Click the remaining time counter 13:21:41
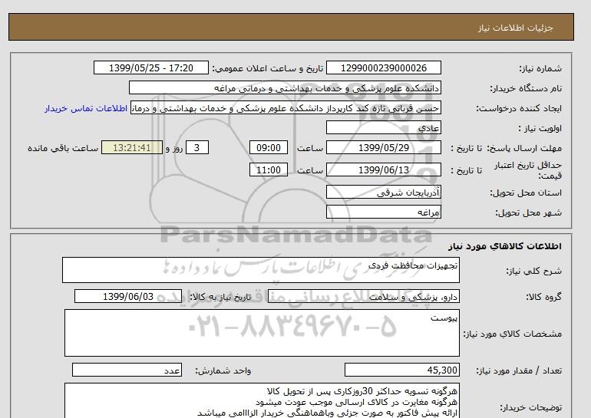The width and height of the screenshot is (591, 418). (x=132, y=147)
